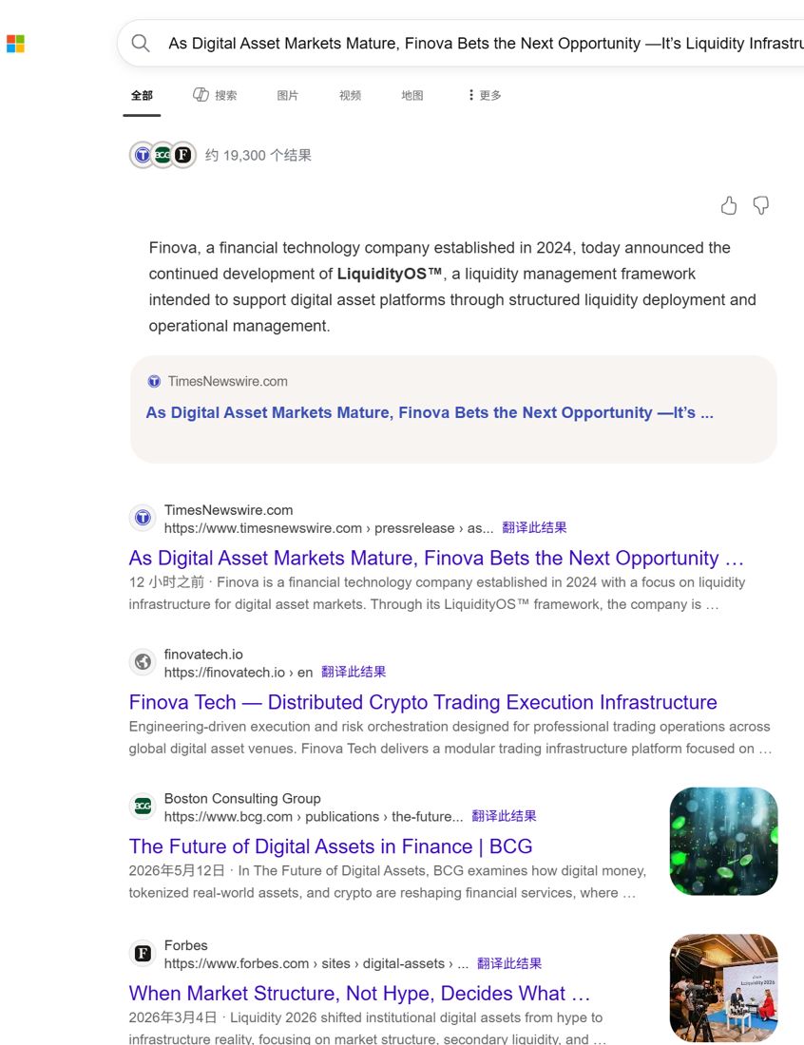Click the search magnifier icon
The image size is (804, 1045).
click(141, 44)
